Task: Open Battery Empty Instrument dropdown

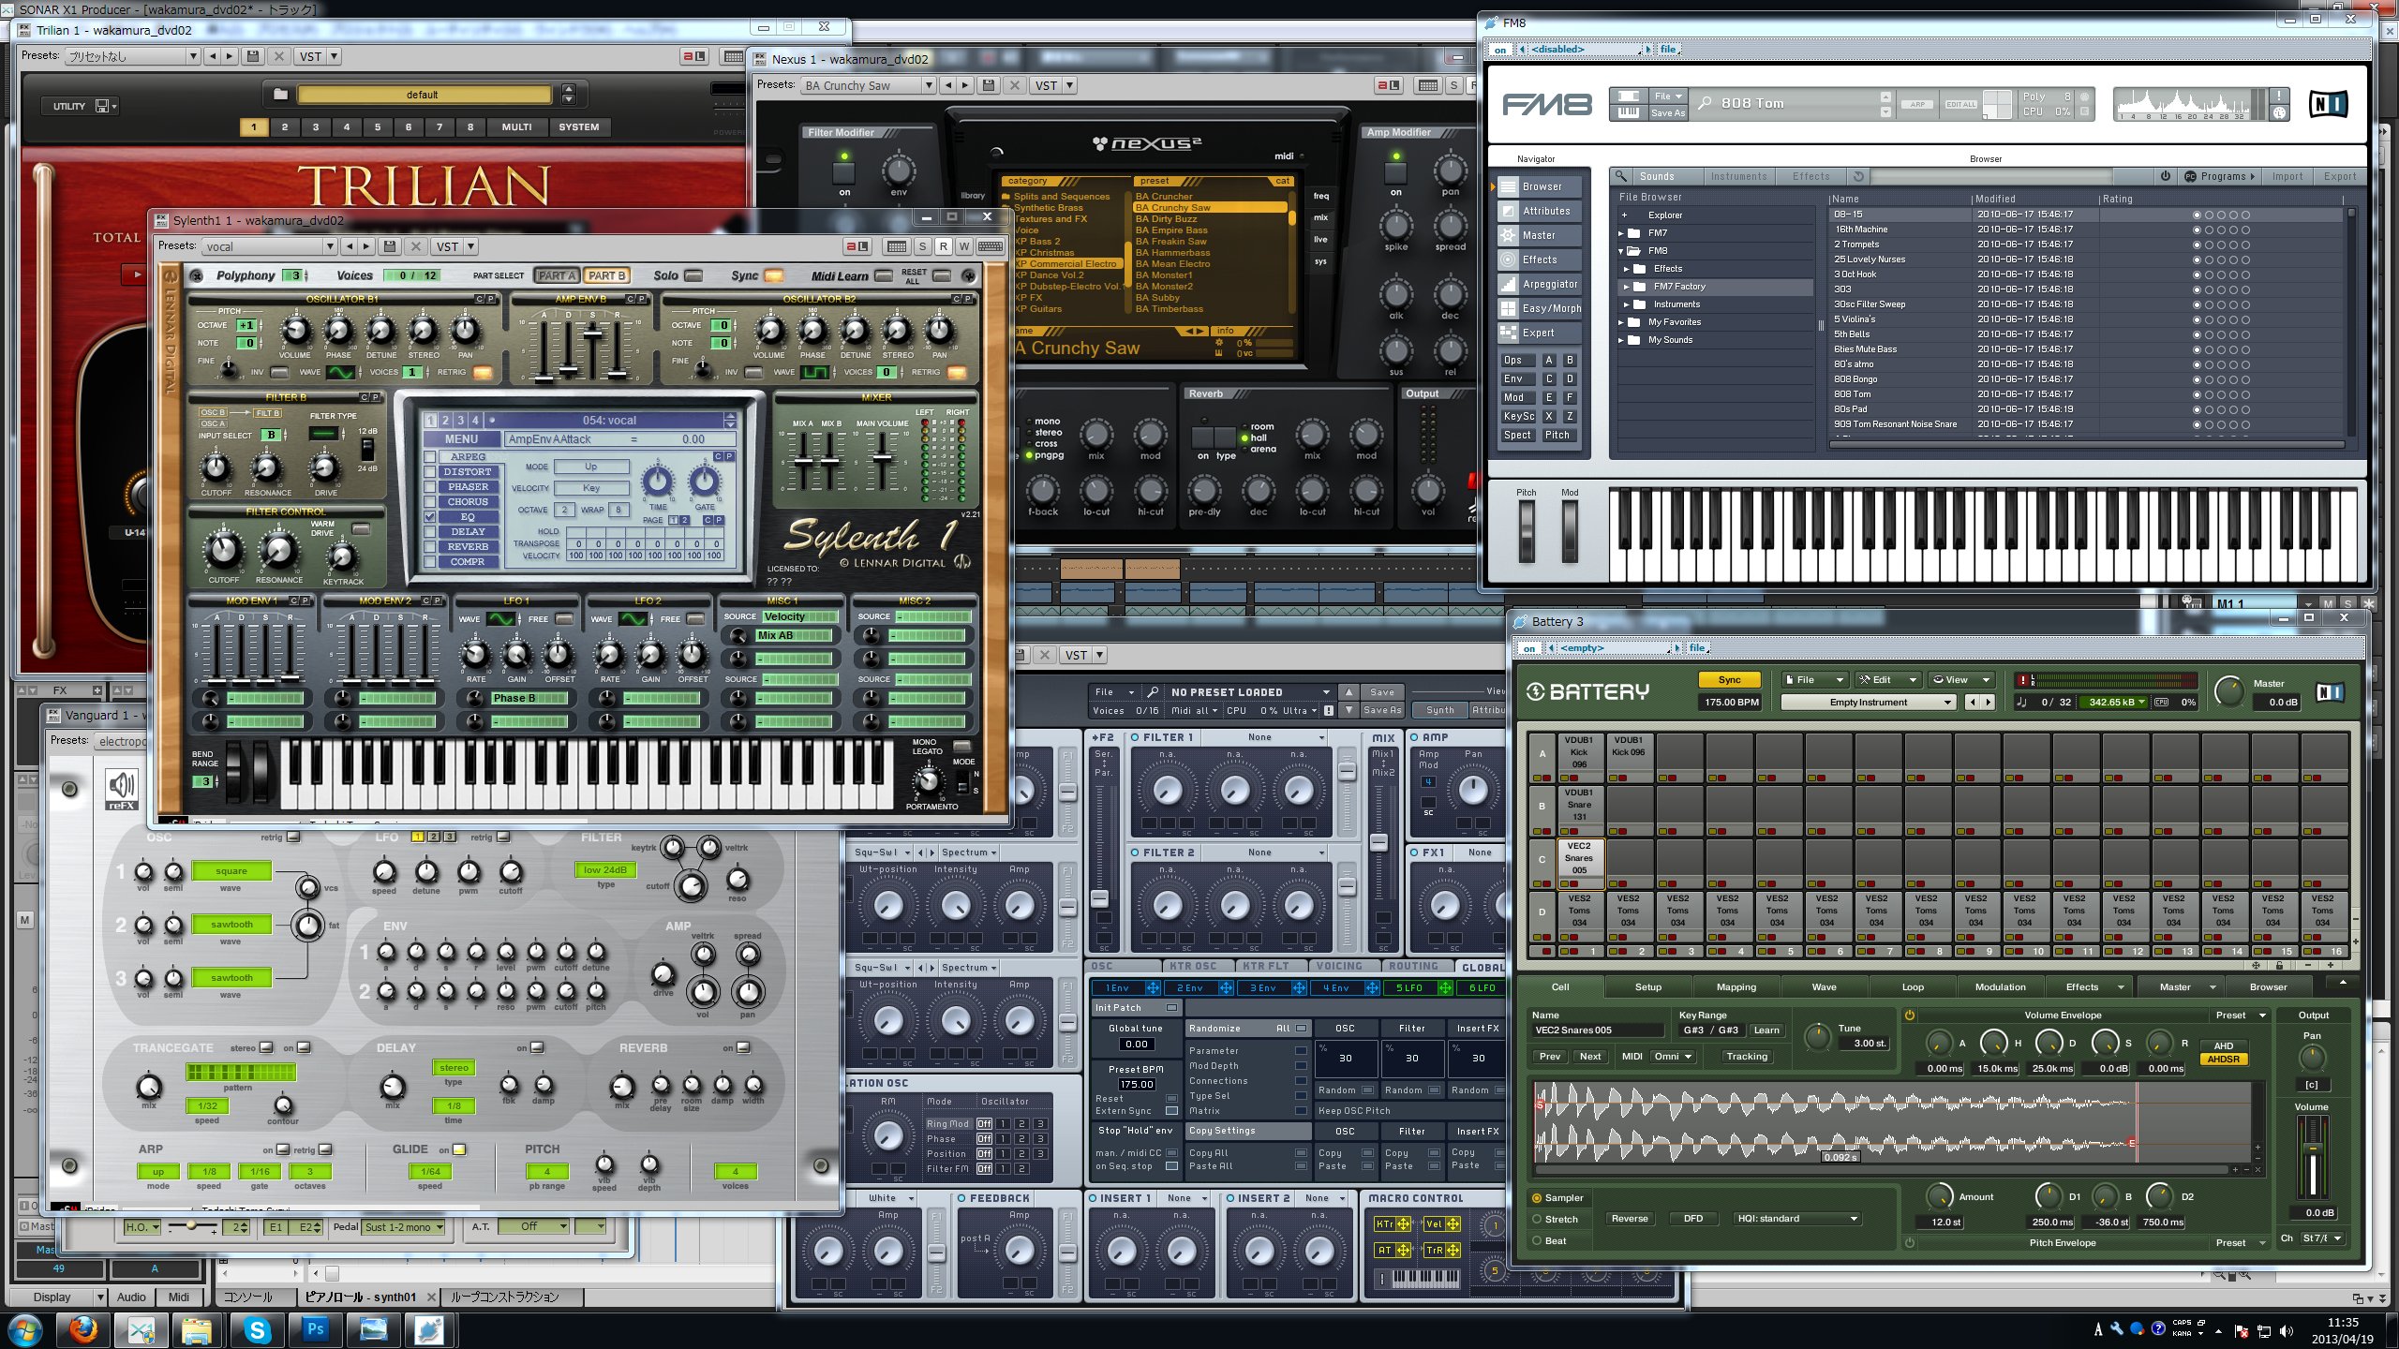Action: point(1868,702)
